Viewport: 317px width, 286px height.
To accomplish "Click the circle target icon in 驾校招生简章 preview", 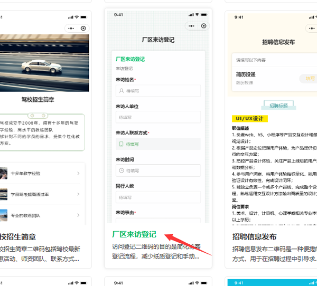I will pyautogui.click(x=83, y=28).
